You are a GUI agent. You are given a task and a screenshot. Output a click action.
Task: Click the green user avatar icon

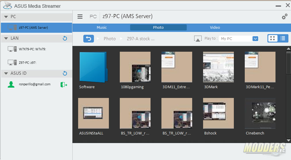click(11, 84)
